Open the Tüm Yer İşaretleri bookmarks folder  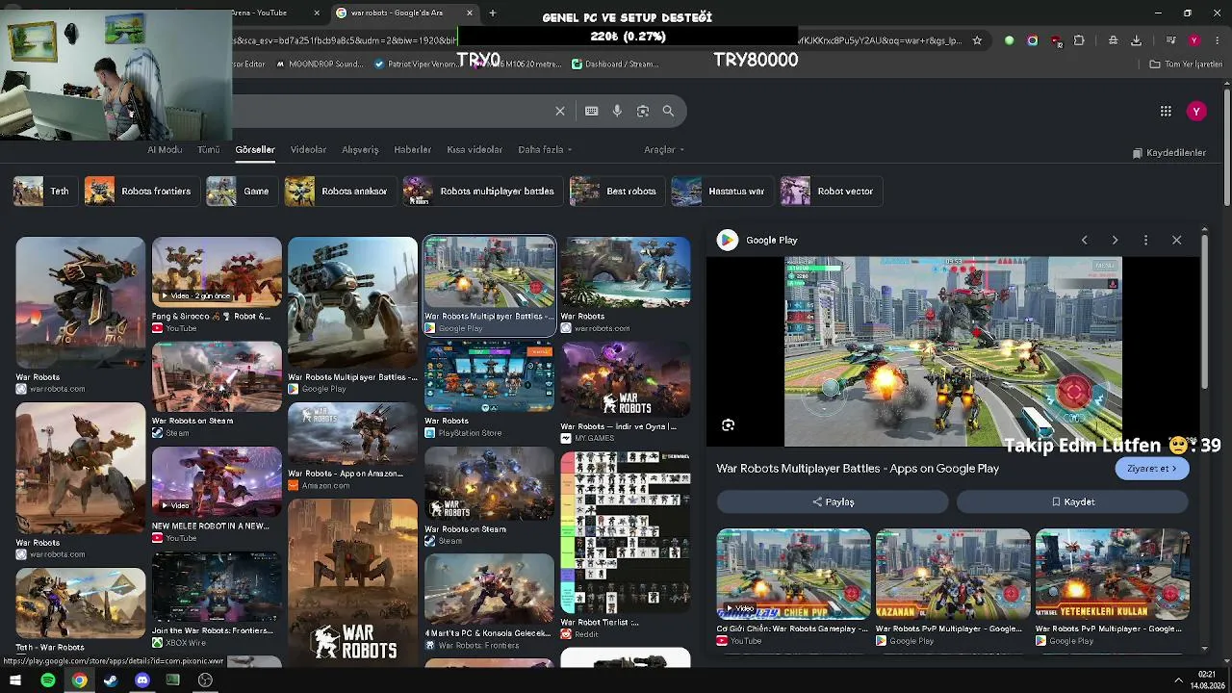coord(1186,64)
